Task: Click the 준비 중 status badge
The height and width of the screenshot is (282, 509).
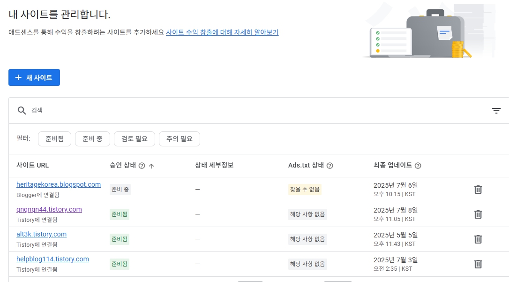Action: point(120,190)
